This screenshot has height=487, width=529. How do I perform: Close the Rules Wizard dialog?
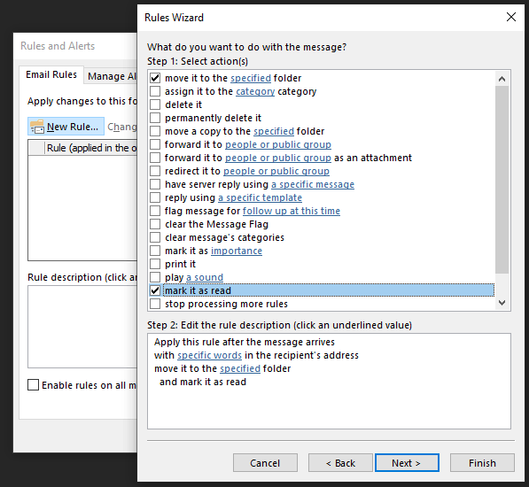(511, 17)
